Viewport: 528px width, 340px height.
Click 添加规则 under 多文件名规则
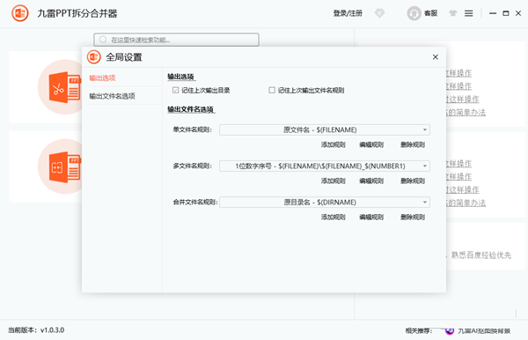point(333,181)
